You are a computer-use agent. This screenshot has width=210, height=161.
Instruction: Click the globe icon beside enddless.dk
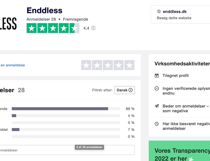tap(159, 12)
